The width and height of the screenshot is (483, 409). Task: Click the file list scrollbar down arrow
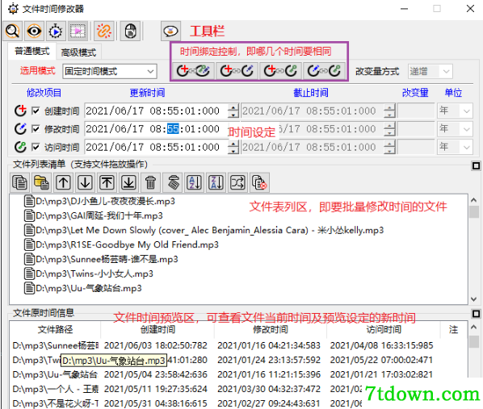(474, 299)
